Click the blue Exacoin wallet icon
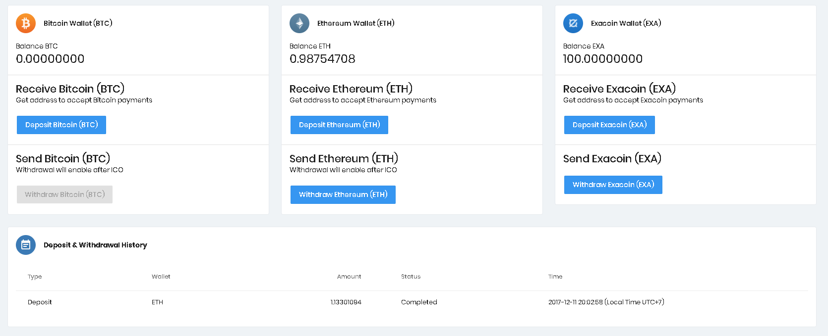Viewport: 828px width, 336px height. tap(573, 23)
